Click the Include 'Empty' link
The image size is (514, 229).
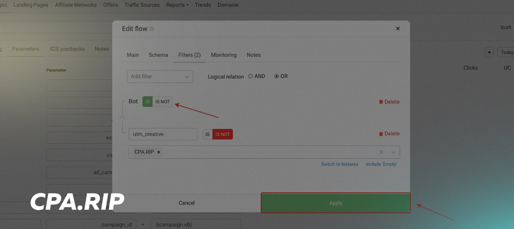pyautogui.click(x=381, y=164)
